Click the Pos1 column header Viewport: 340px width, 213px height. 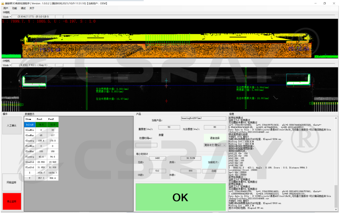[x=40, y=119]
